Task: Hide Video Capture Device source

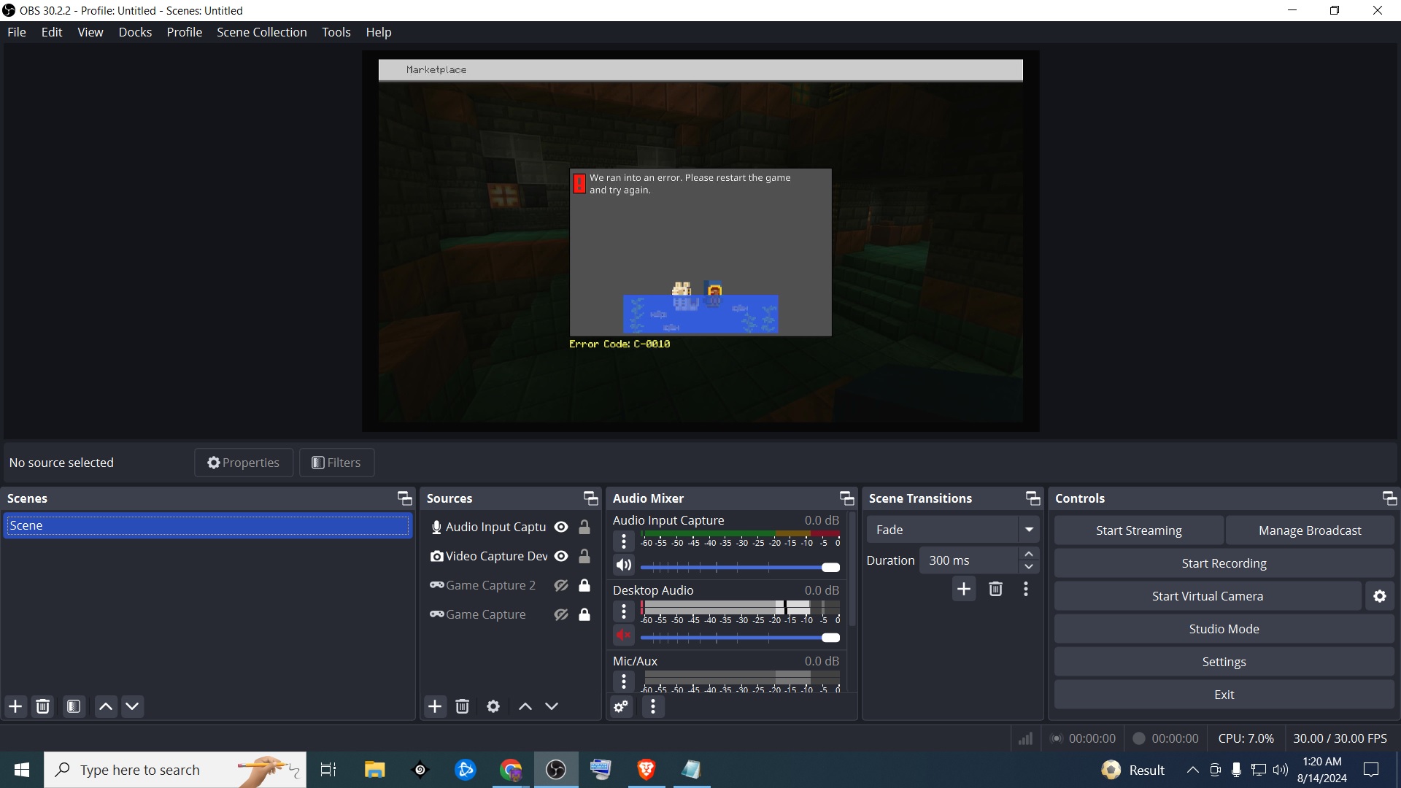Action: coord(561,556)
